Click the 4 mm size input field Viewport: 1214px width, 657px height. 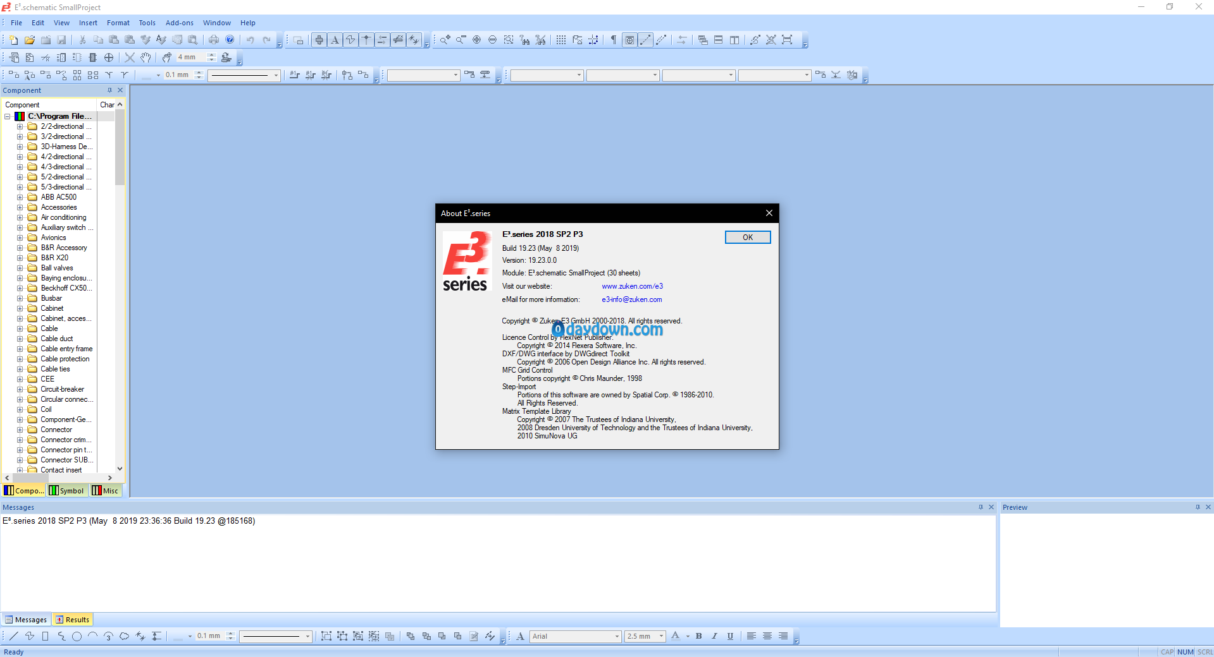point(191,57)
